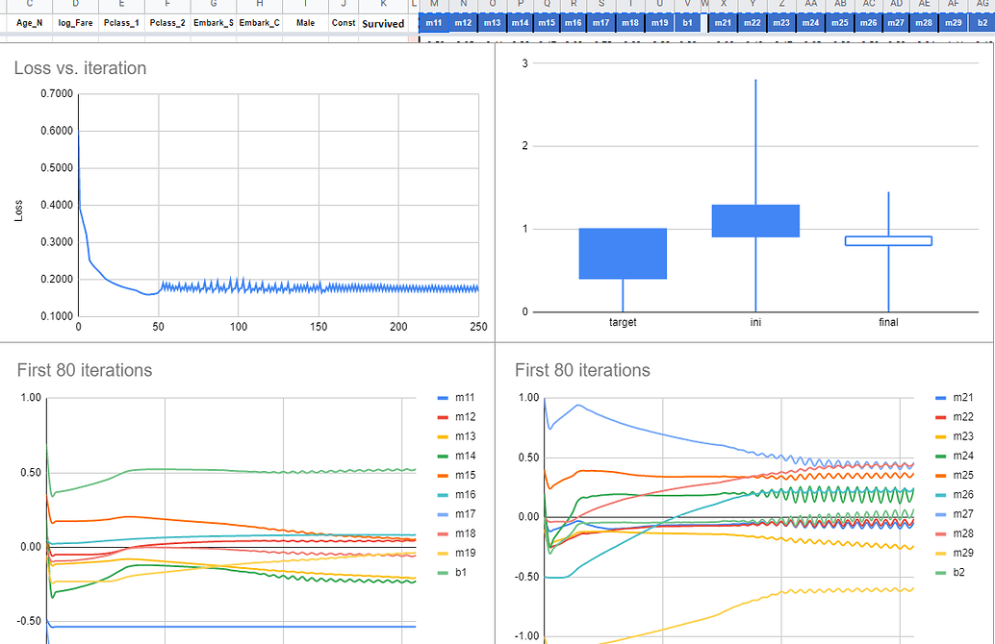Click the left First 80 iterations chart title
This screenshot has width=995, height=644.
(x=87, y=370)
